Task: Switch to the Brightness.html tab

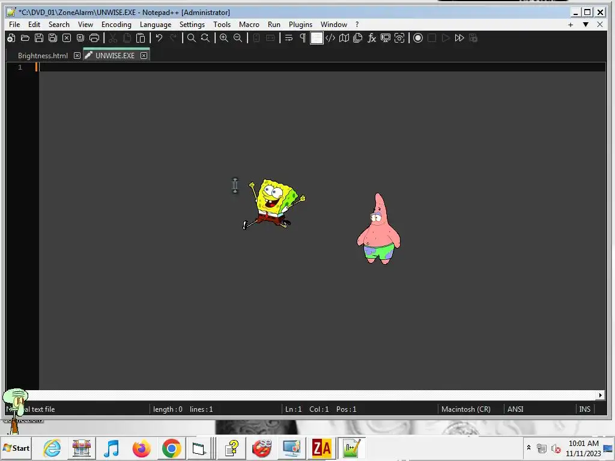Action: point(43,56)
